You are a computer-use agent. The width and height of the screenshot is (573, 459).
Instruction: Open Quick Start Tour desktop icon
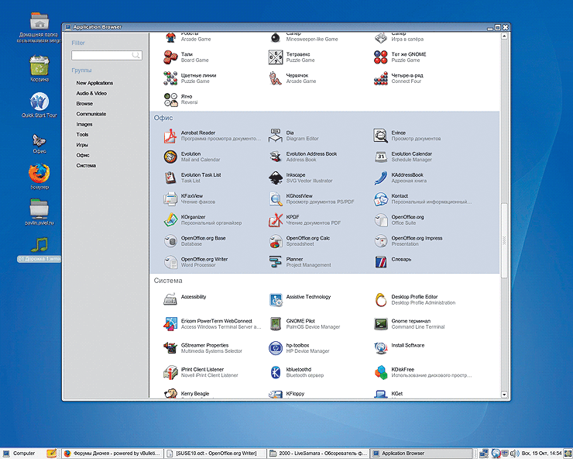pyautogui.click(x=39, y=102)
